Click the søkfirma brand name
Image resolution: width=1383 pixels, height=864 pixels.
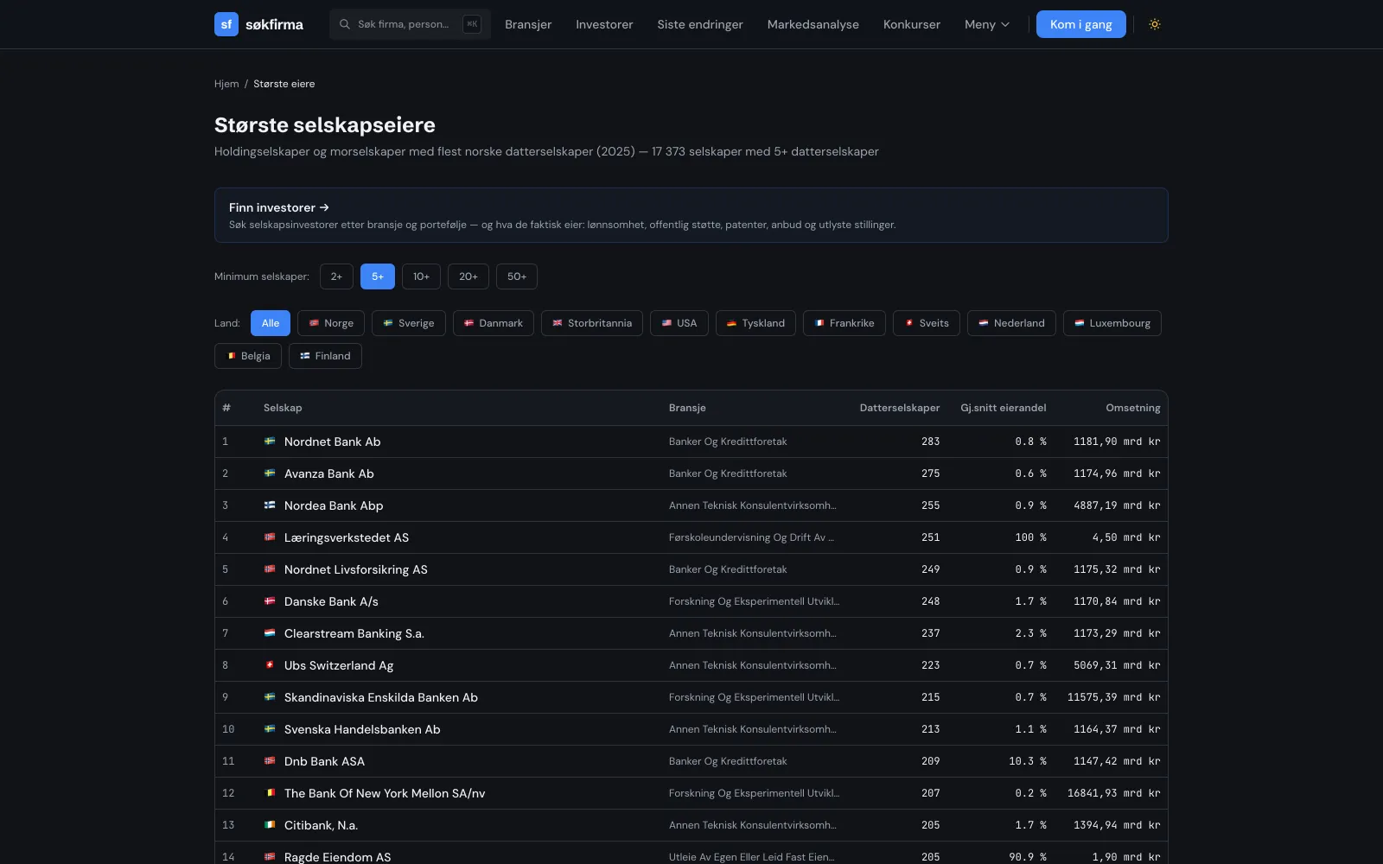[274, 24]
